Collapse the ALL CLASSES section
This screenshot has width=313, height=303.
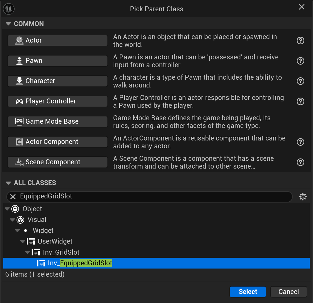[8, 183]
